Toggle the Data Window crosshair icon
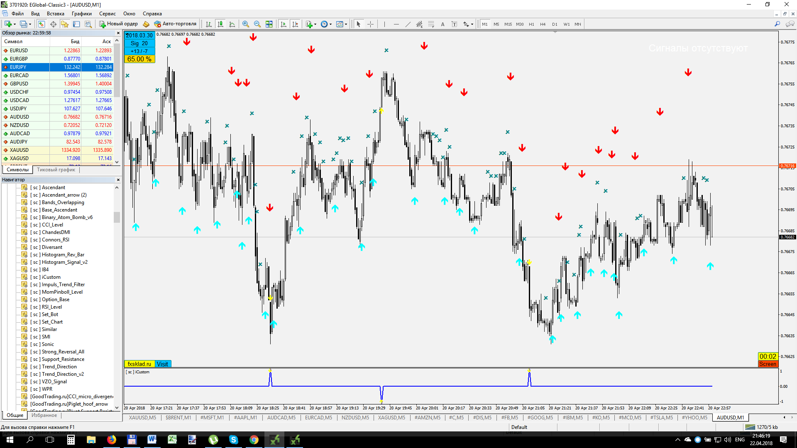Image resolution: width=797 pixels, height=448 pixels. [x=53, y=24]
